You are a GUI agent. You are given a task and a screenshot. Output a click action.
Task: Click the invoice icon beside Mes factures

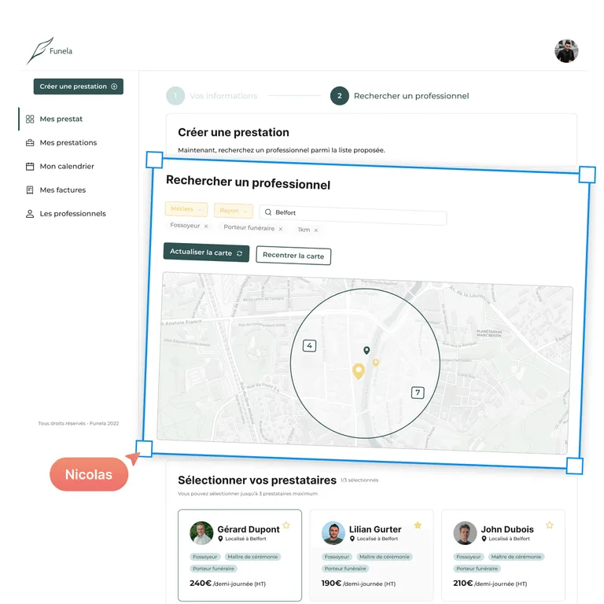coord(30,190)
